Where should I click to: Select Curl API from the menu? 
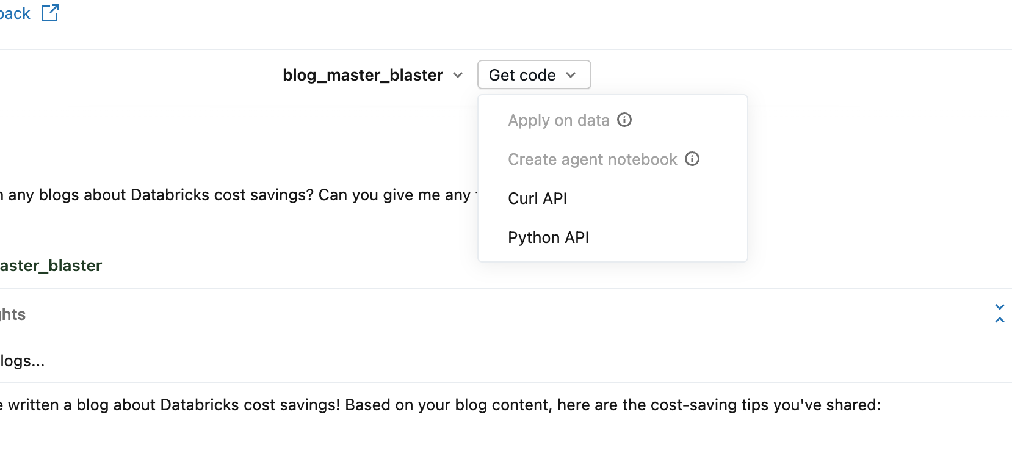point(537,198)
